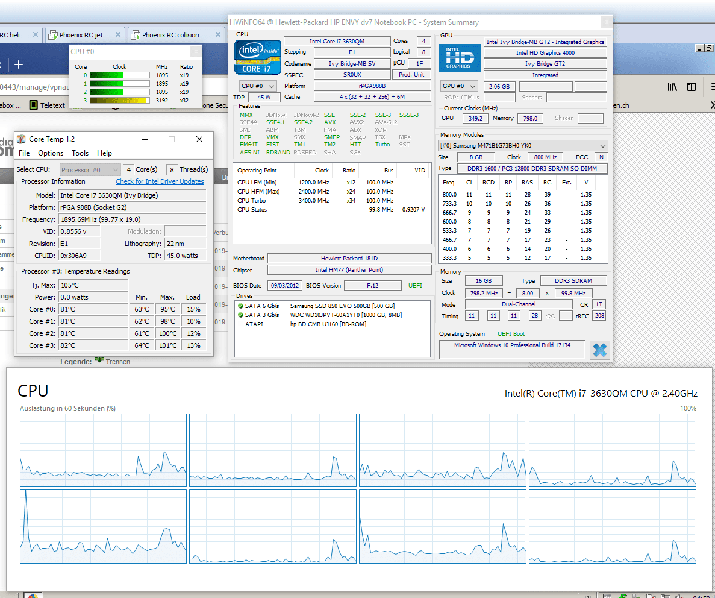Click the Core 0 clock bar

119,75
